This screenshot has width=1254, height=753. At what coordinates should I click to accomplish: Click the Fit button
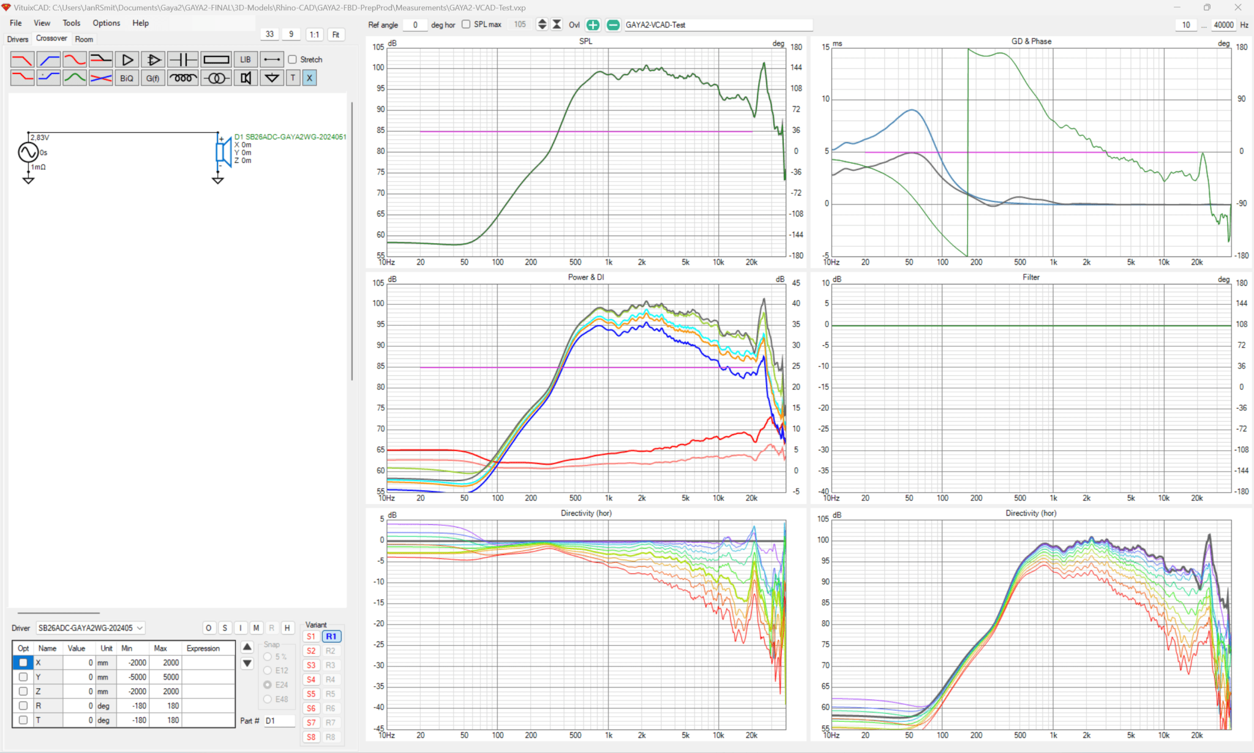[x=336, y=35]
